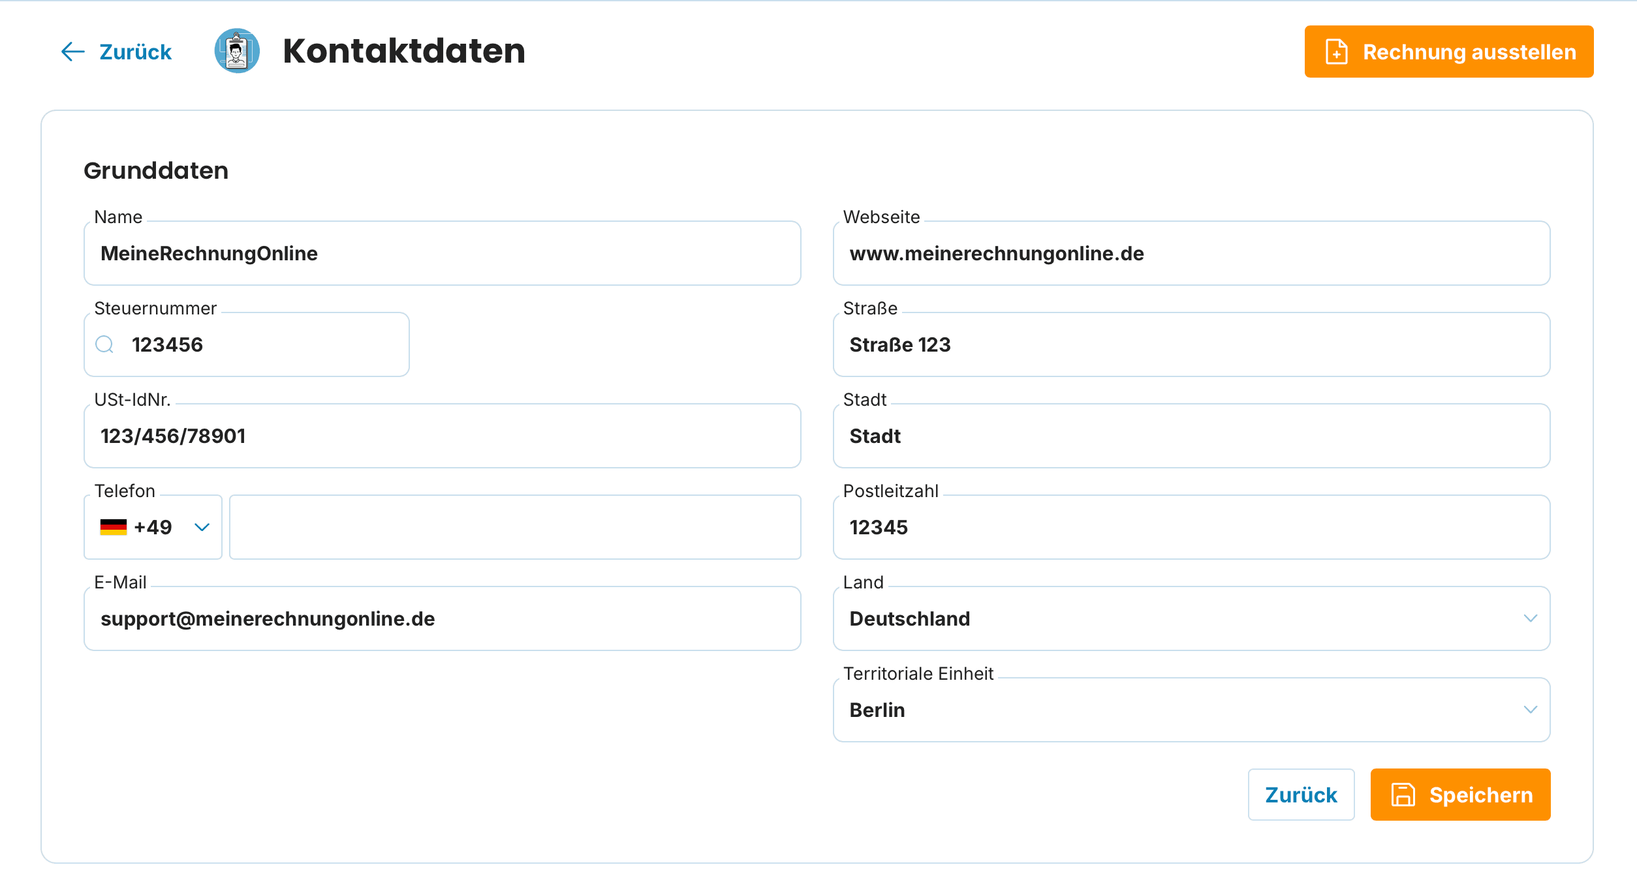The image size is (1637, 882).
Task: Focus the USt-IdNr. field
Action: (x=443, y=436)
